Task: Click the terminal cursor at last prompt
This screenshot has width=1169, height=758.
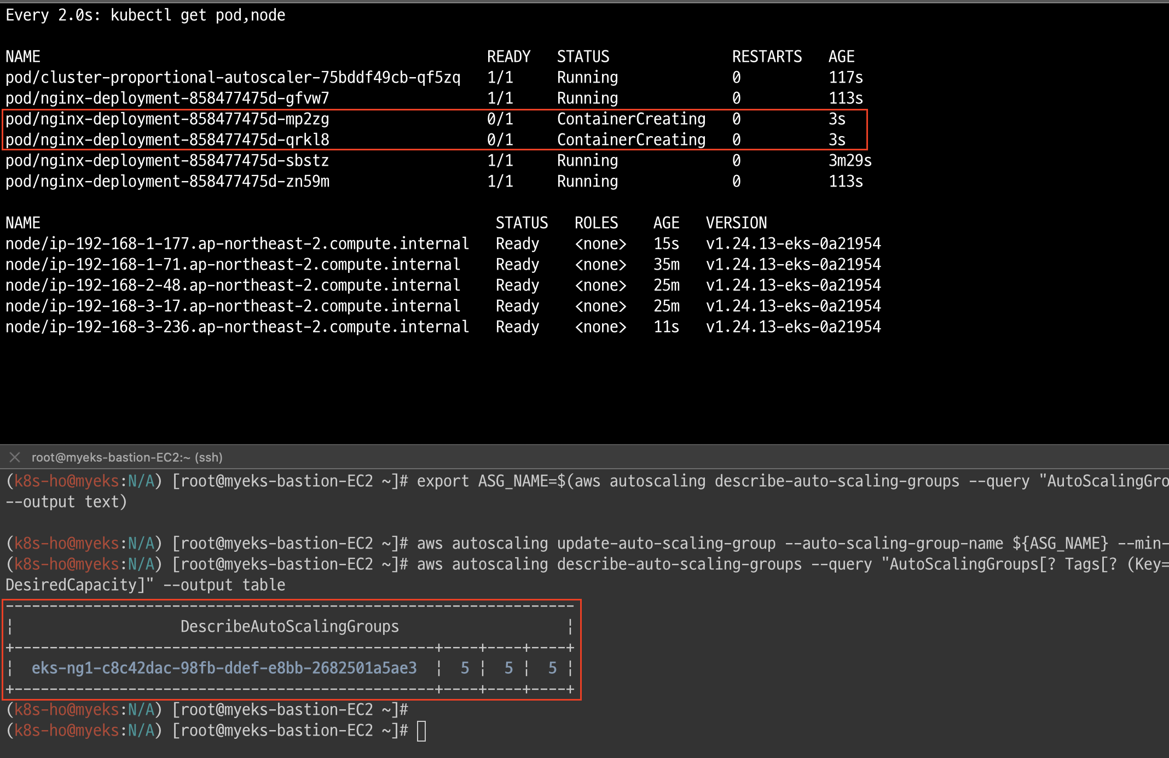Action: (421, 731)
